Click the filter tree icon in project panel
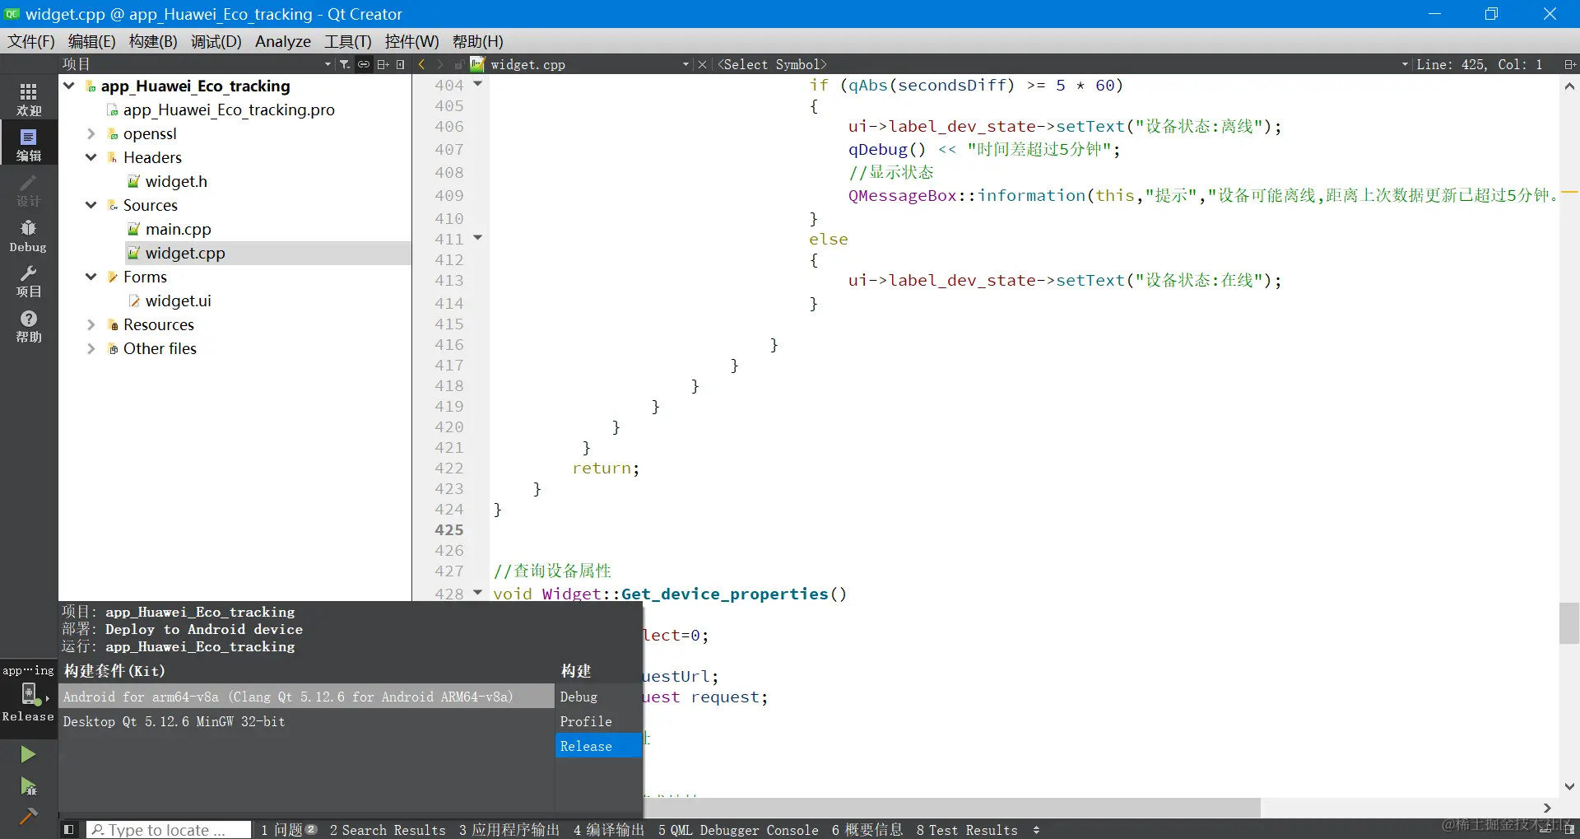 [x=345, y=64]
